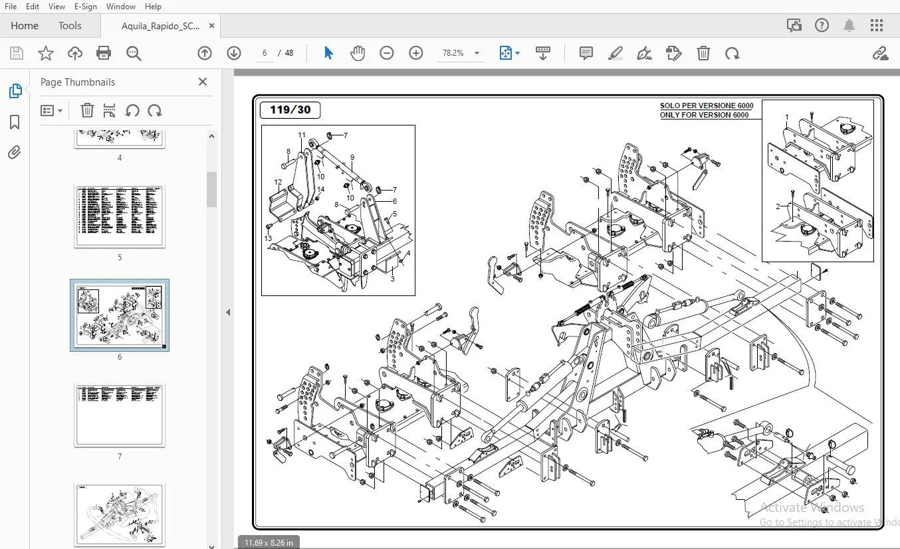The height and width of the screenshot is (549, 900).
Task: Save the file with the floppy disk icon
Action: pos(17,53)
